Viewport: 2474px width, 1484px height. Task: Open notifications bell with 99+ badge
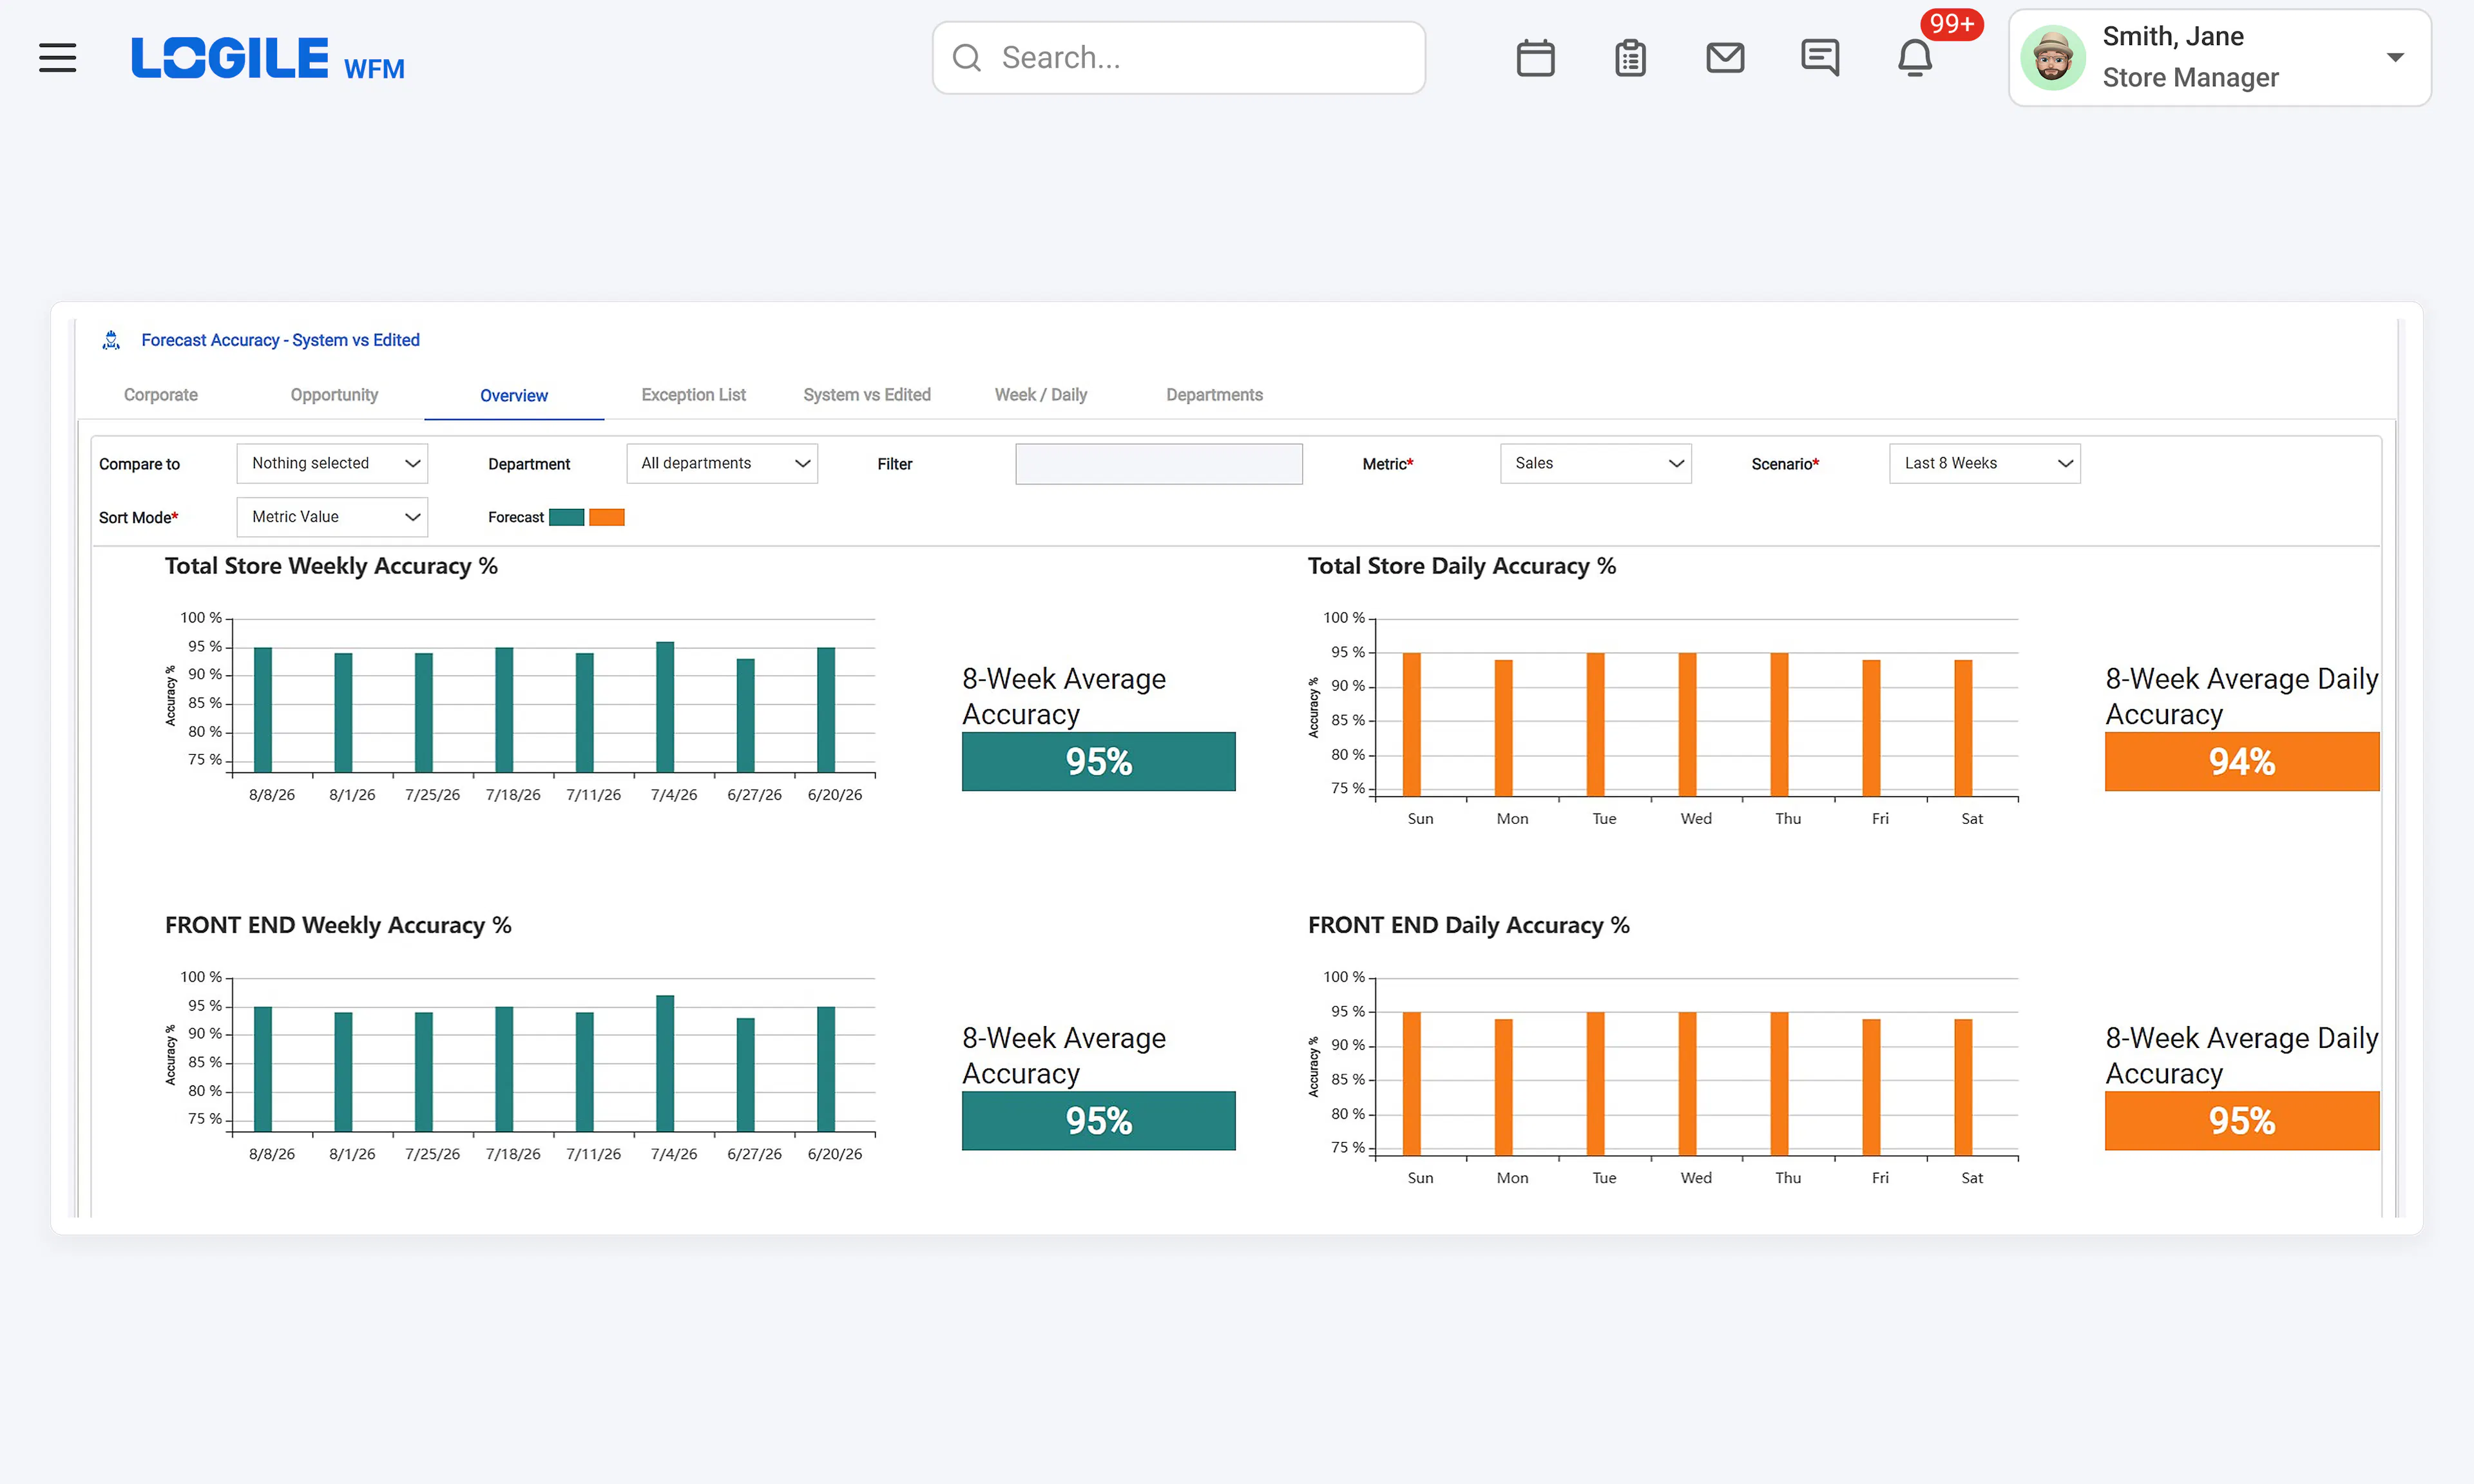(1915, 58)
